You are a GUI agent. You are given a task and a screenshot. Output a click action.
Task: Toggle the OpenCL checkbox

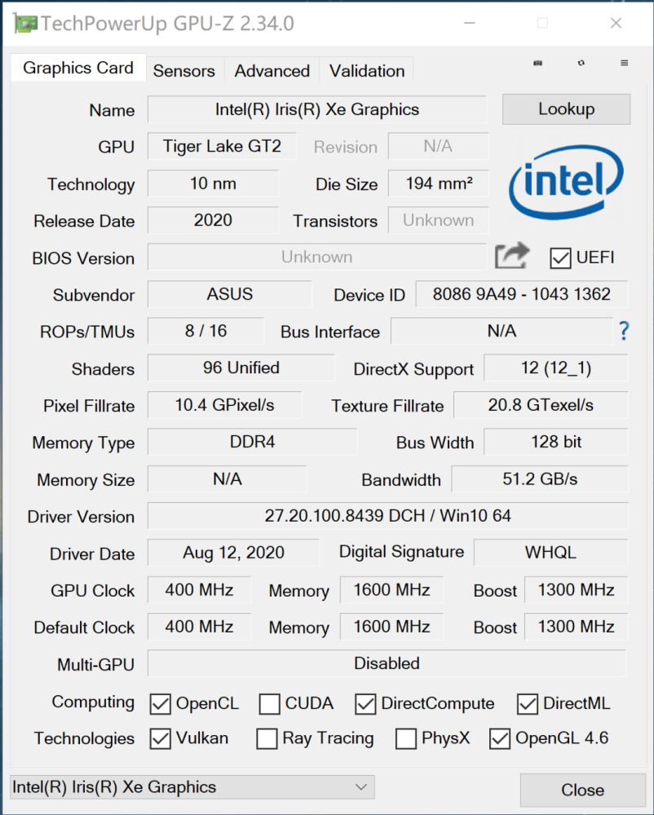160,703
